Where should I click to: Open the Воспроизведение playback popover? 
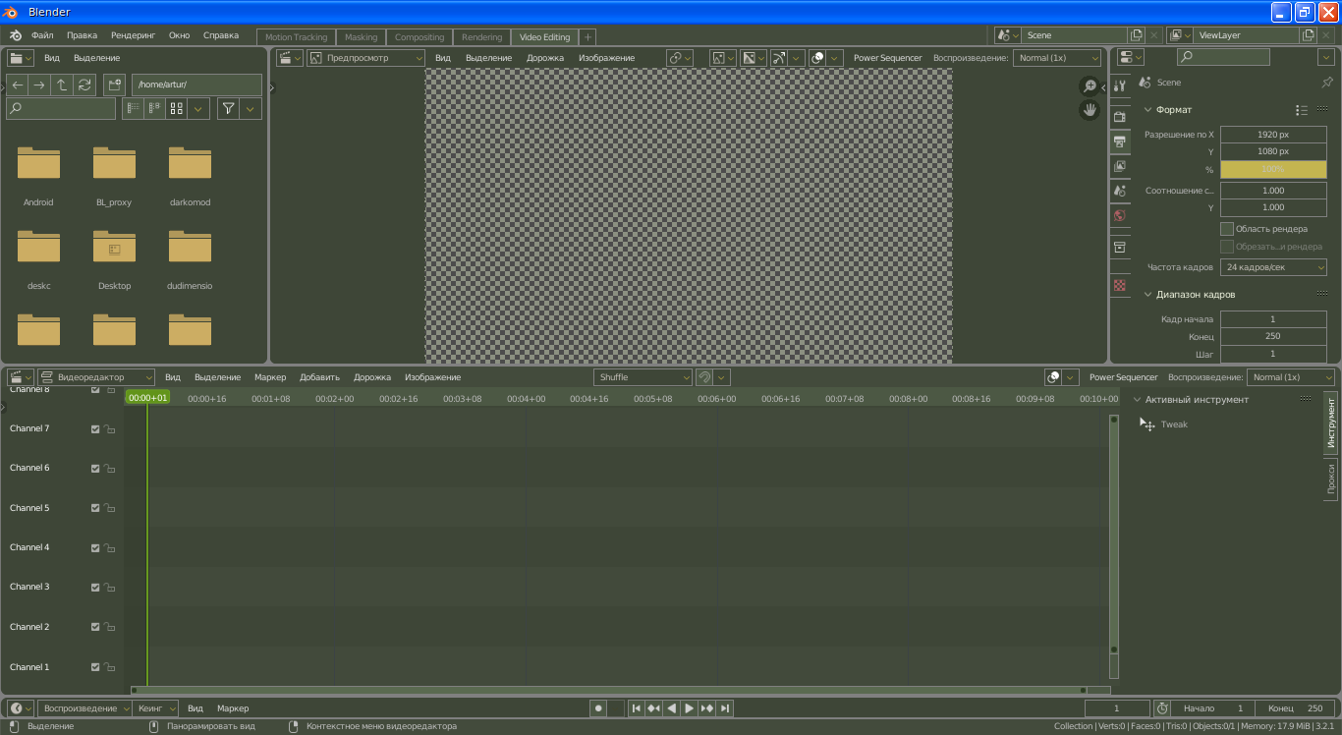coord(84,708)
